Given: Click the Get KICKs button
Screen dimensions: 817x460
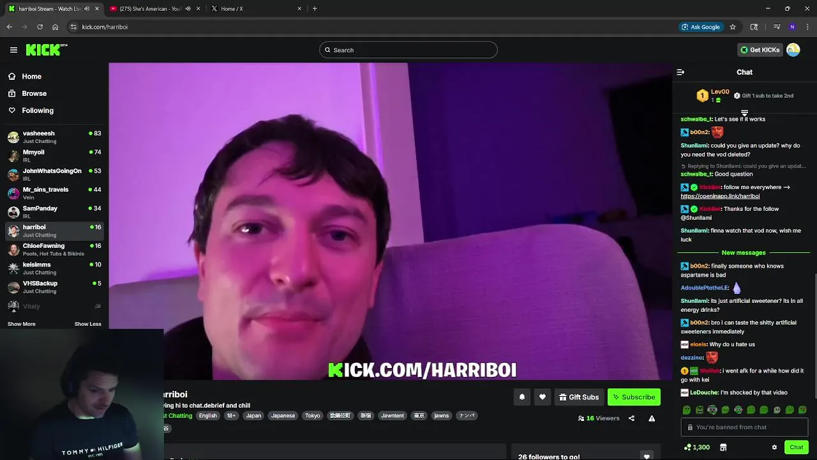Looking at the screenshot, I should 760,50.
